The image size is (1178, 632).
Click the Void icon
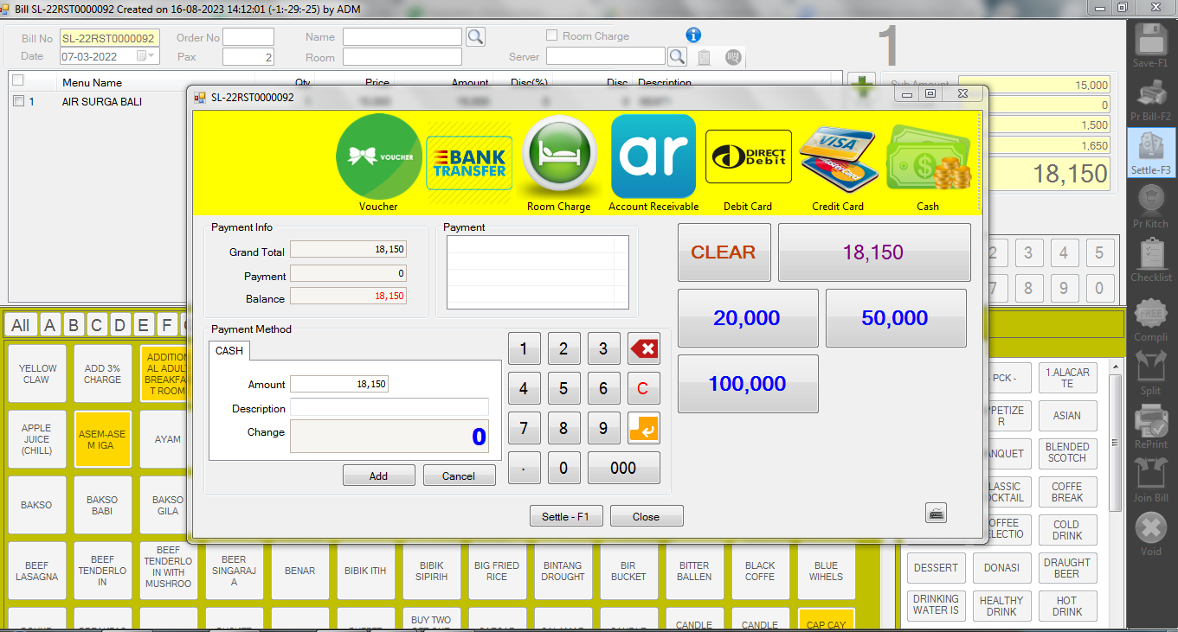coord(1151,528)
